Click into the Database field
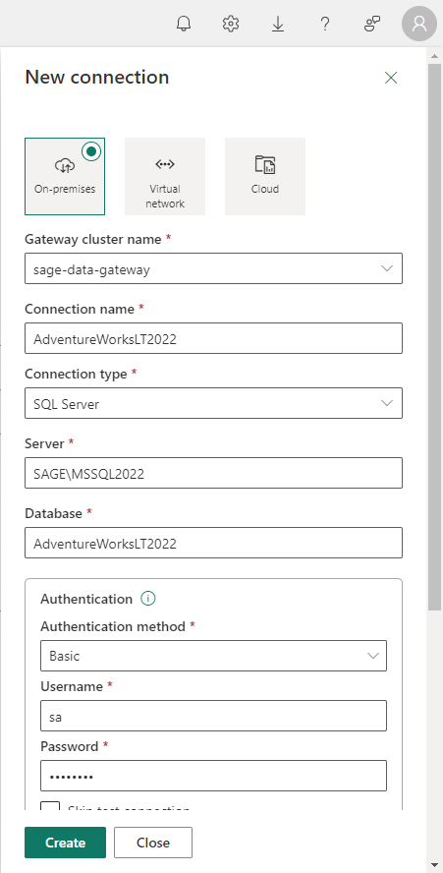The width and height of the screenshot is (443, 873). [x=213, y=543]
